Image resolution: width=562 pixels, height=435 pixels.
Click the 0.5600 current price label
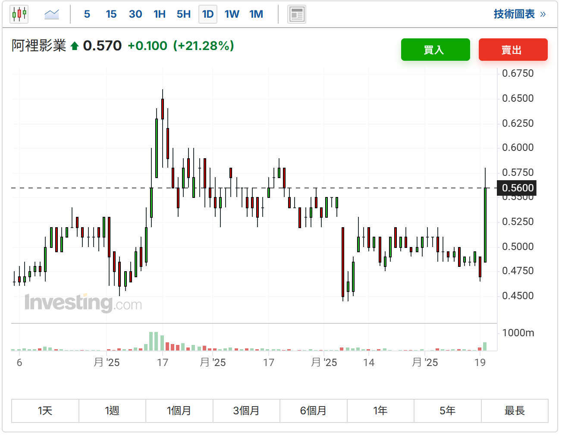518,188
